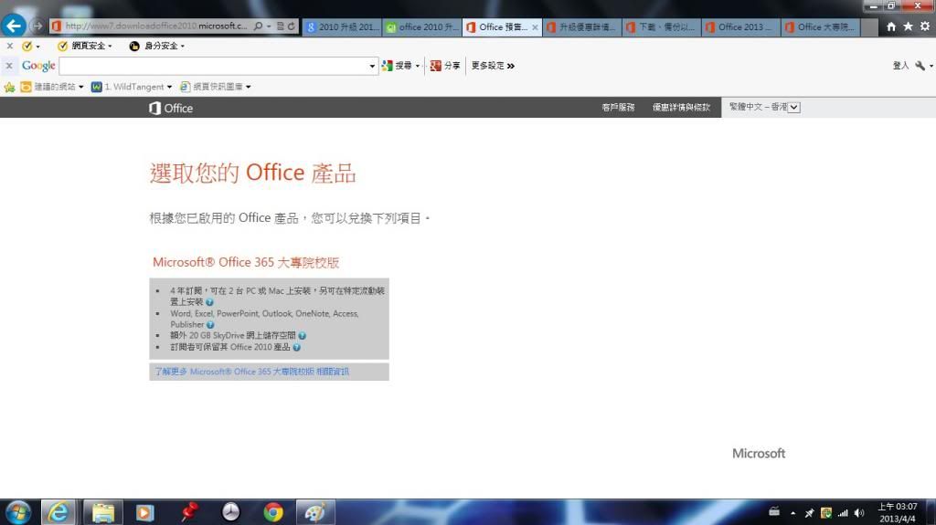Viewport: 936px width, 525px height.
Task: Open the 建議的網站 favorites dropdown
Action: [52, 87]
